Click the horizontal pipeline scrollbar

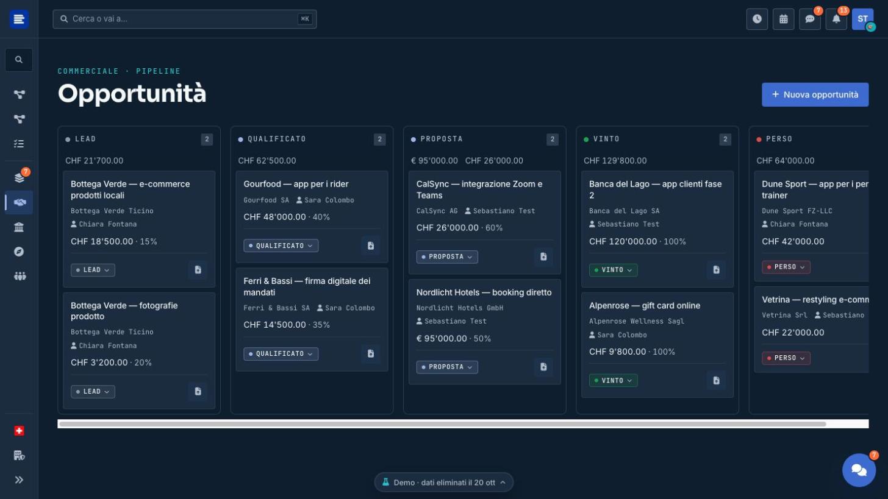(x=442, y=424)
